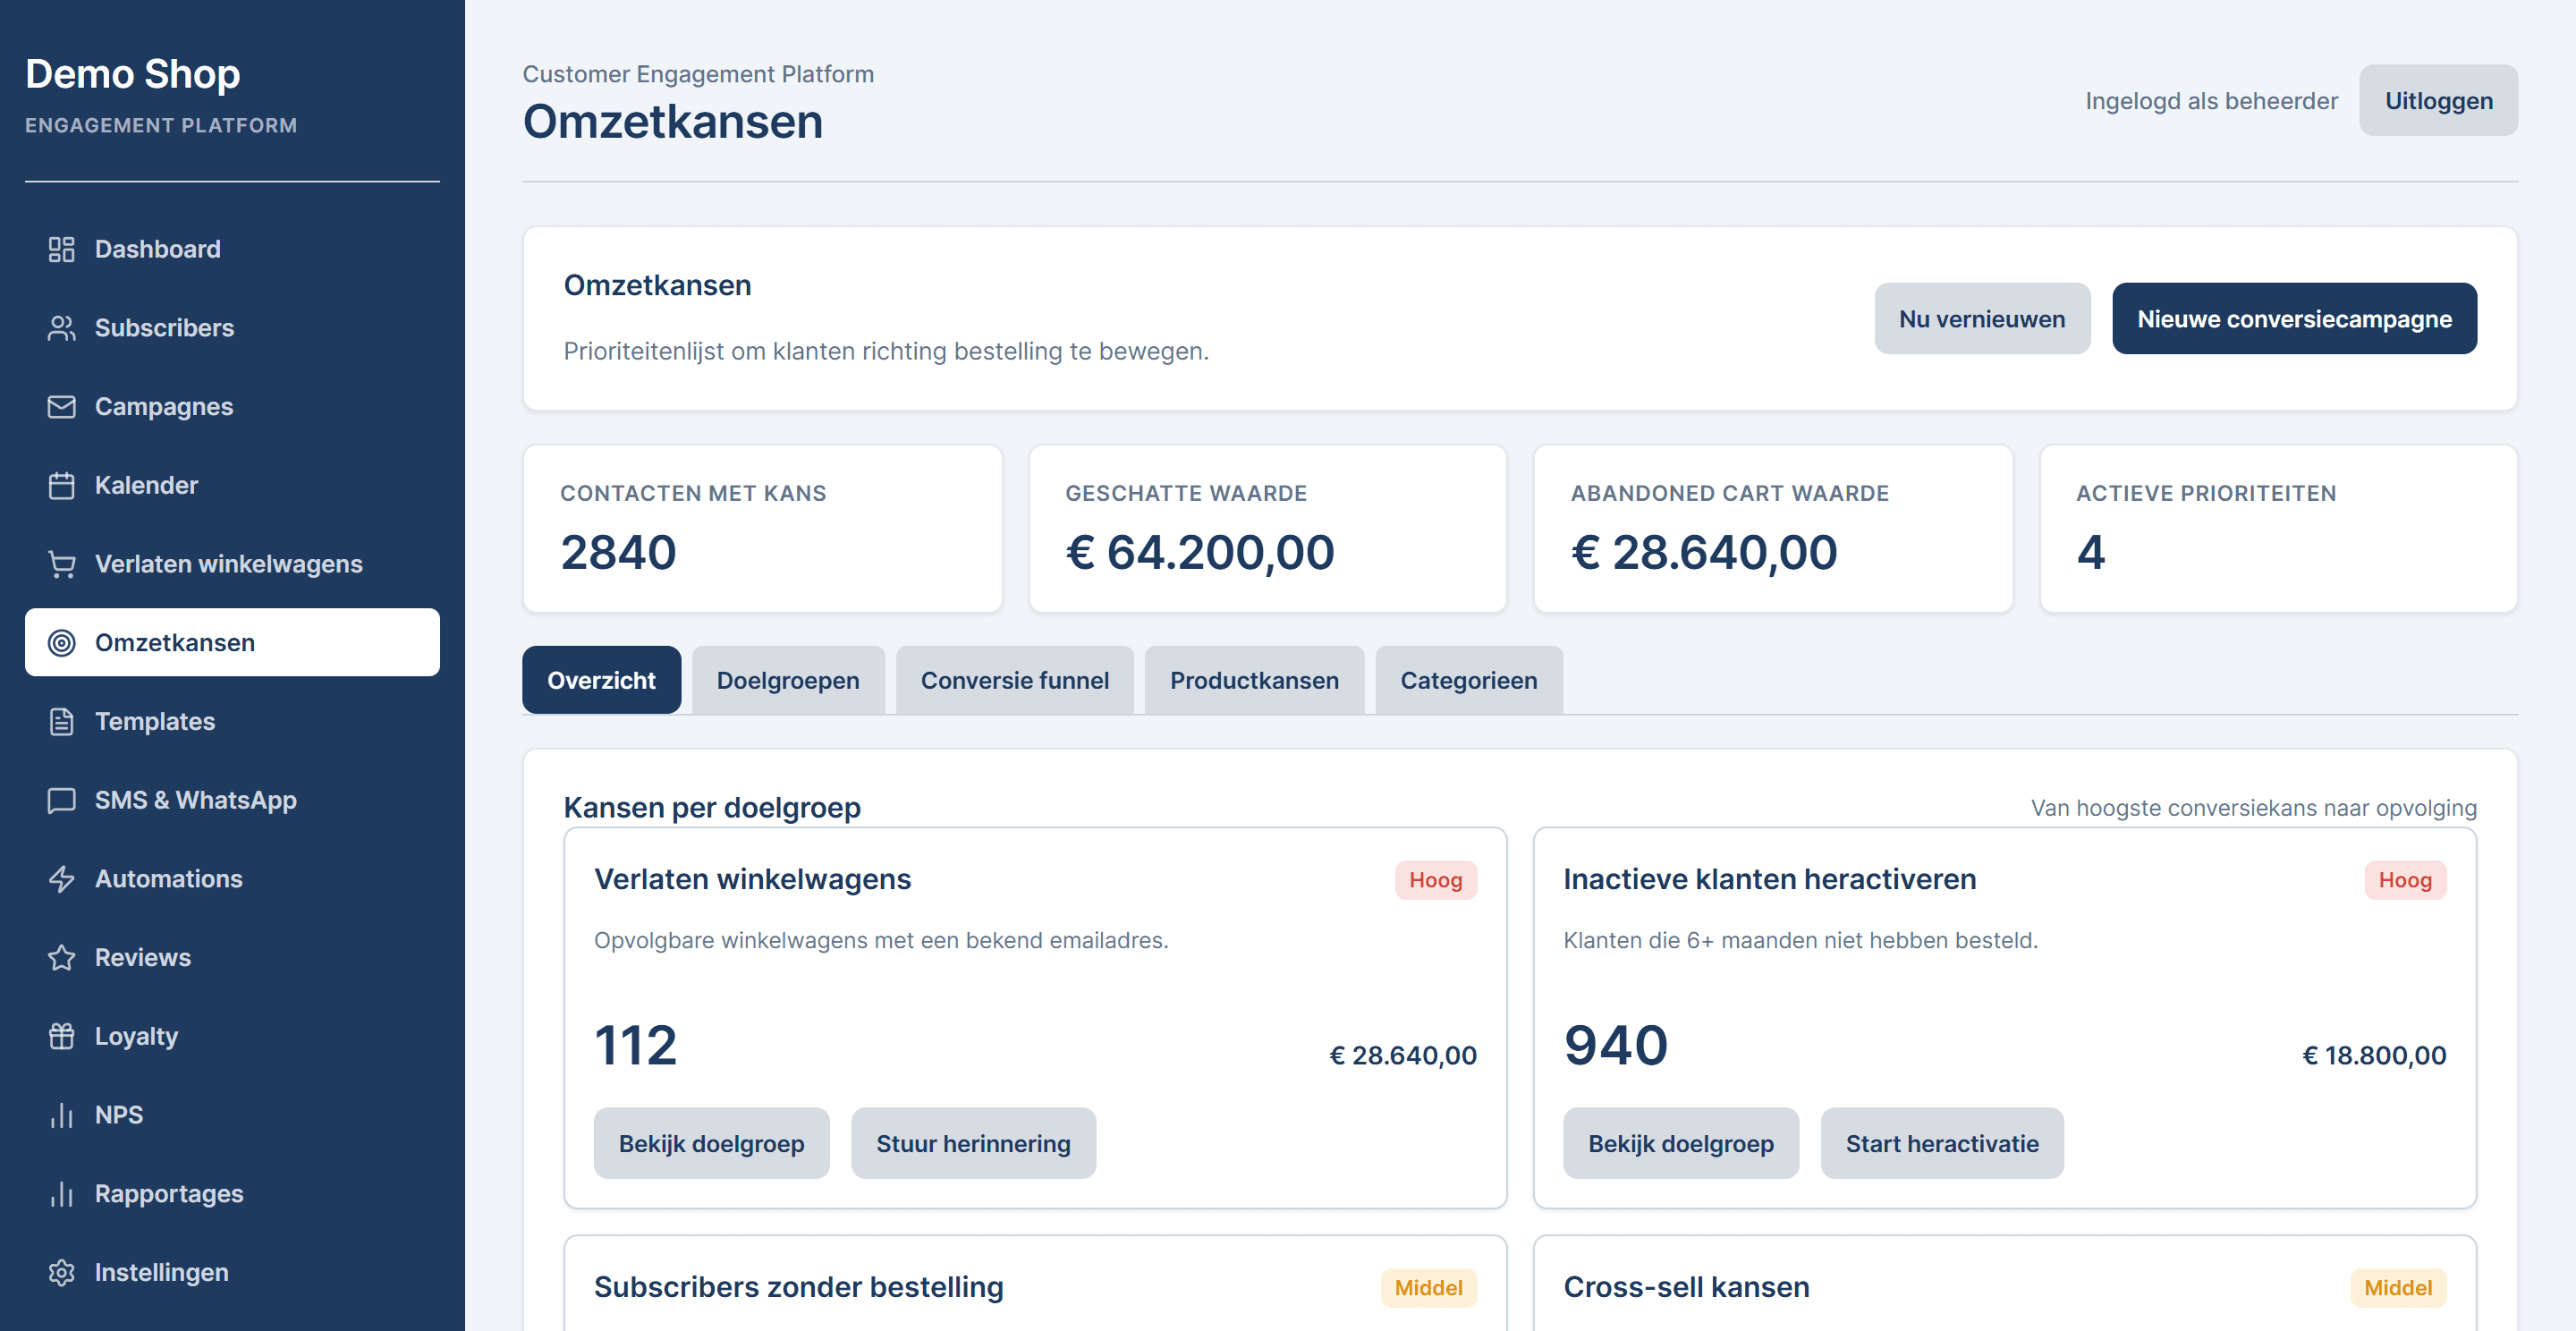Click Middel badge on Cross-sell kansen card
This screenshot has height=1331, width=2576.
(2398, 1288)
